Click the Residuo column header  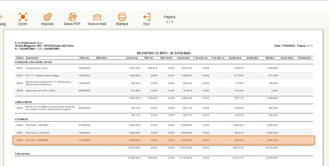(x=270, y=58)
